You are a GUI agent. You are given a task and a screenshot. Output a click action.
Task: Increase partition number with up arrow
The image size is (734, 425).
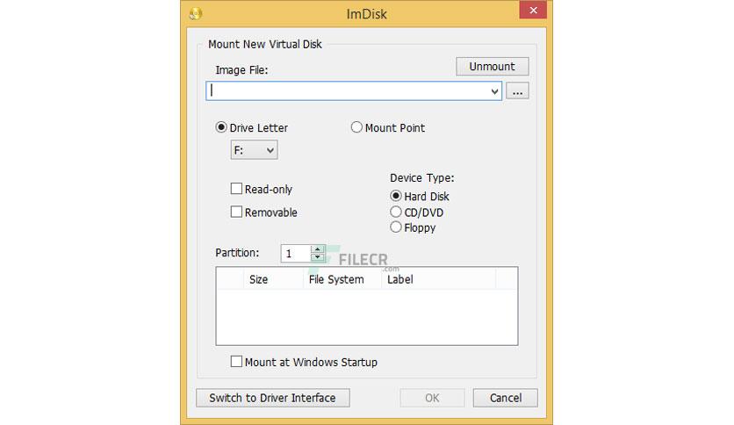coord(317,249)
